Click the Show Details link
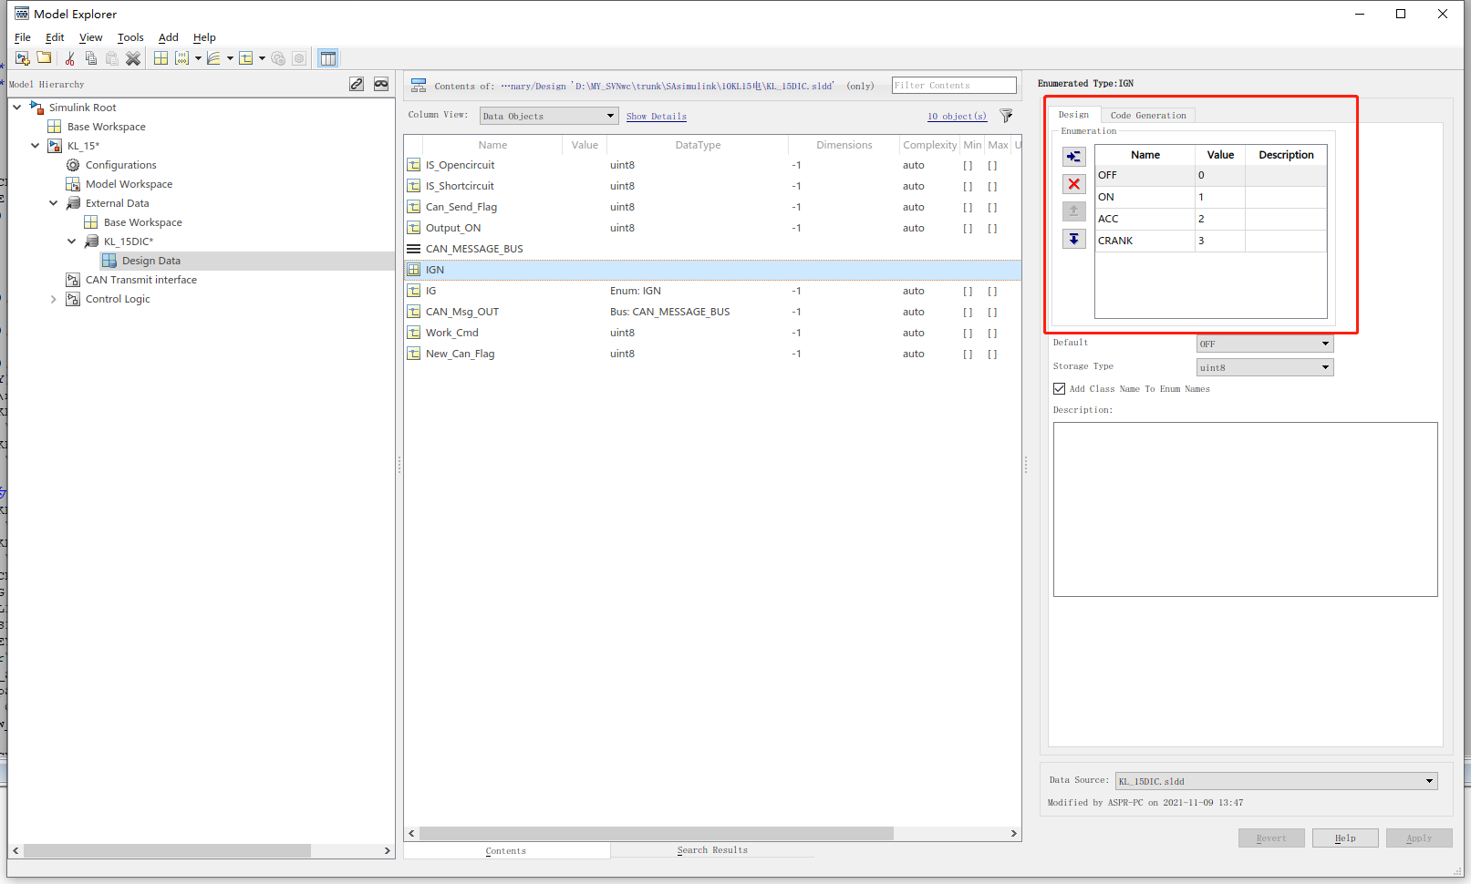Image resolution: width=1471 pixels, height=884 pixels. pos(657,117)
